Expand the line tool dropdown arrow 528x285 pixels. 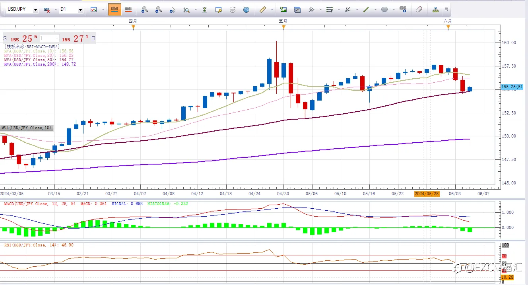(x=375, y=10)
